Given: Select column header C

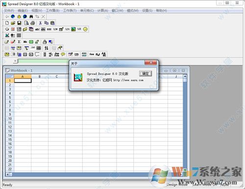Looking at the screenshot, I should 57,77.
